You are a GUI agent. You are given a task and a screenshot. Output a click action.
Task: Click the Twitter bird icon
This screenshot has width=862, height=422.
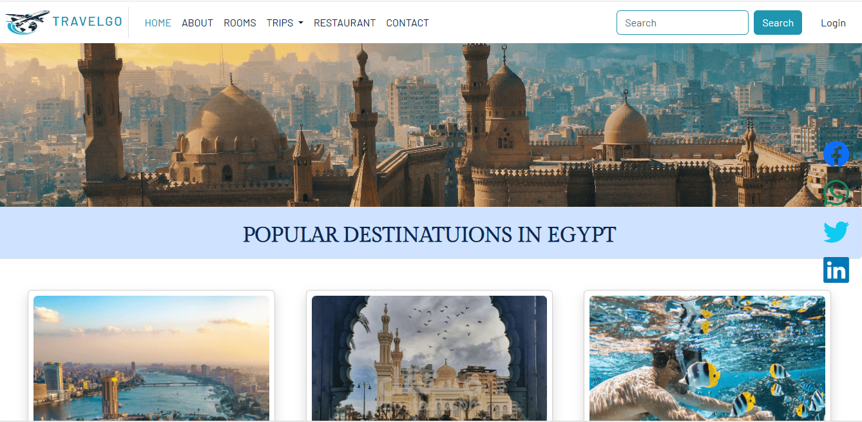click(836, 232)
